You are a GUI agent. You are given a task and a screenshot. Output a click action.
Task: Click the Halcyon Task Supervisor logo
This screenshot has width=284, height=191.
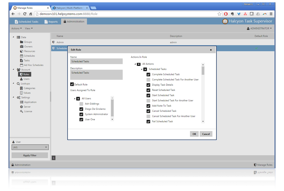(225, 21)
